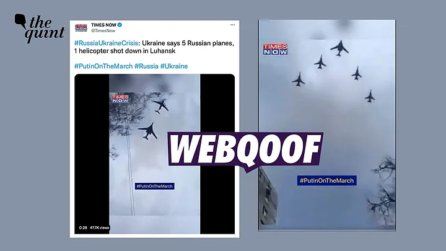
Task: Open the @TimesNow handle link
Action: tap(103, 31)
